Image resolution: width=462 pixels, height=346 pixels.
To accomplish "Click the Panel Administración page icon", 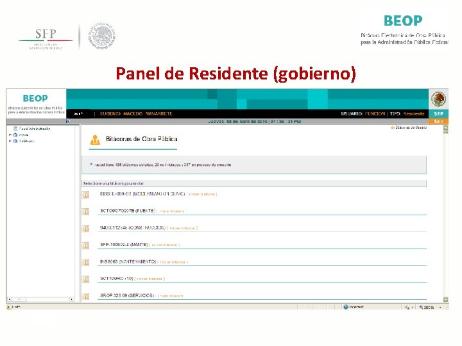I will tap(15, 129).
